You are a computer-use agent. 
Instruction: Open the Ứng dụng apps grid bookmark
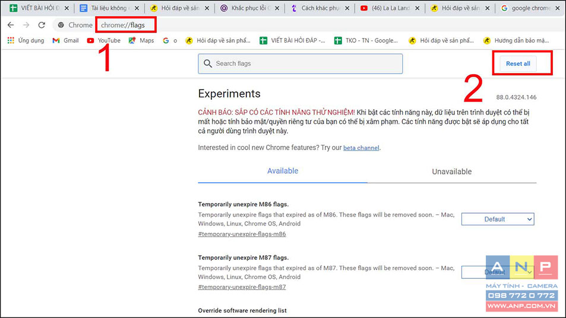(x=26, y=40)
